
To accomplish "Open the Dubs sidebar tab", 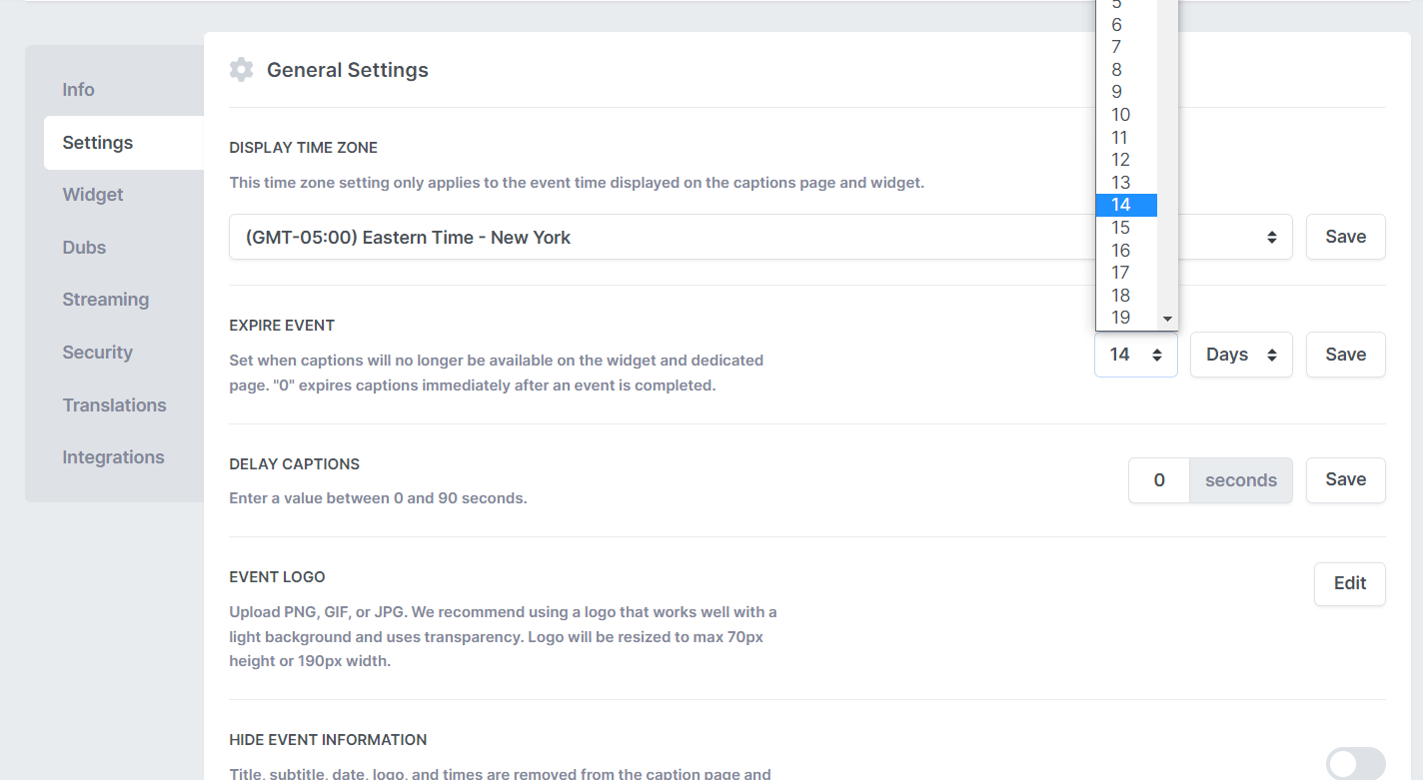I will coord(84,248).
